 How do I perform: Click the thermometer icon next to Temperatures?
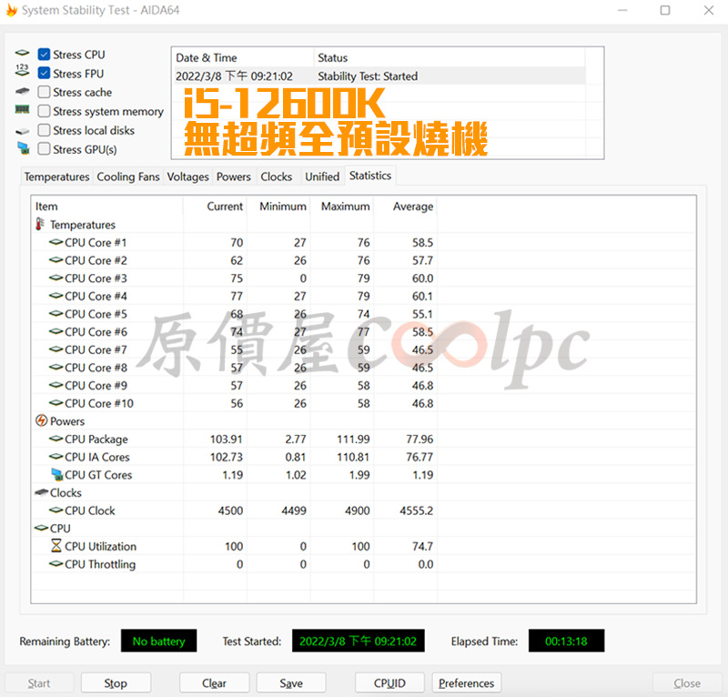[x=40, y=224]
